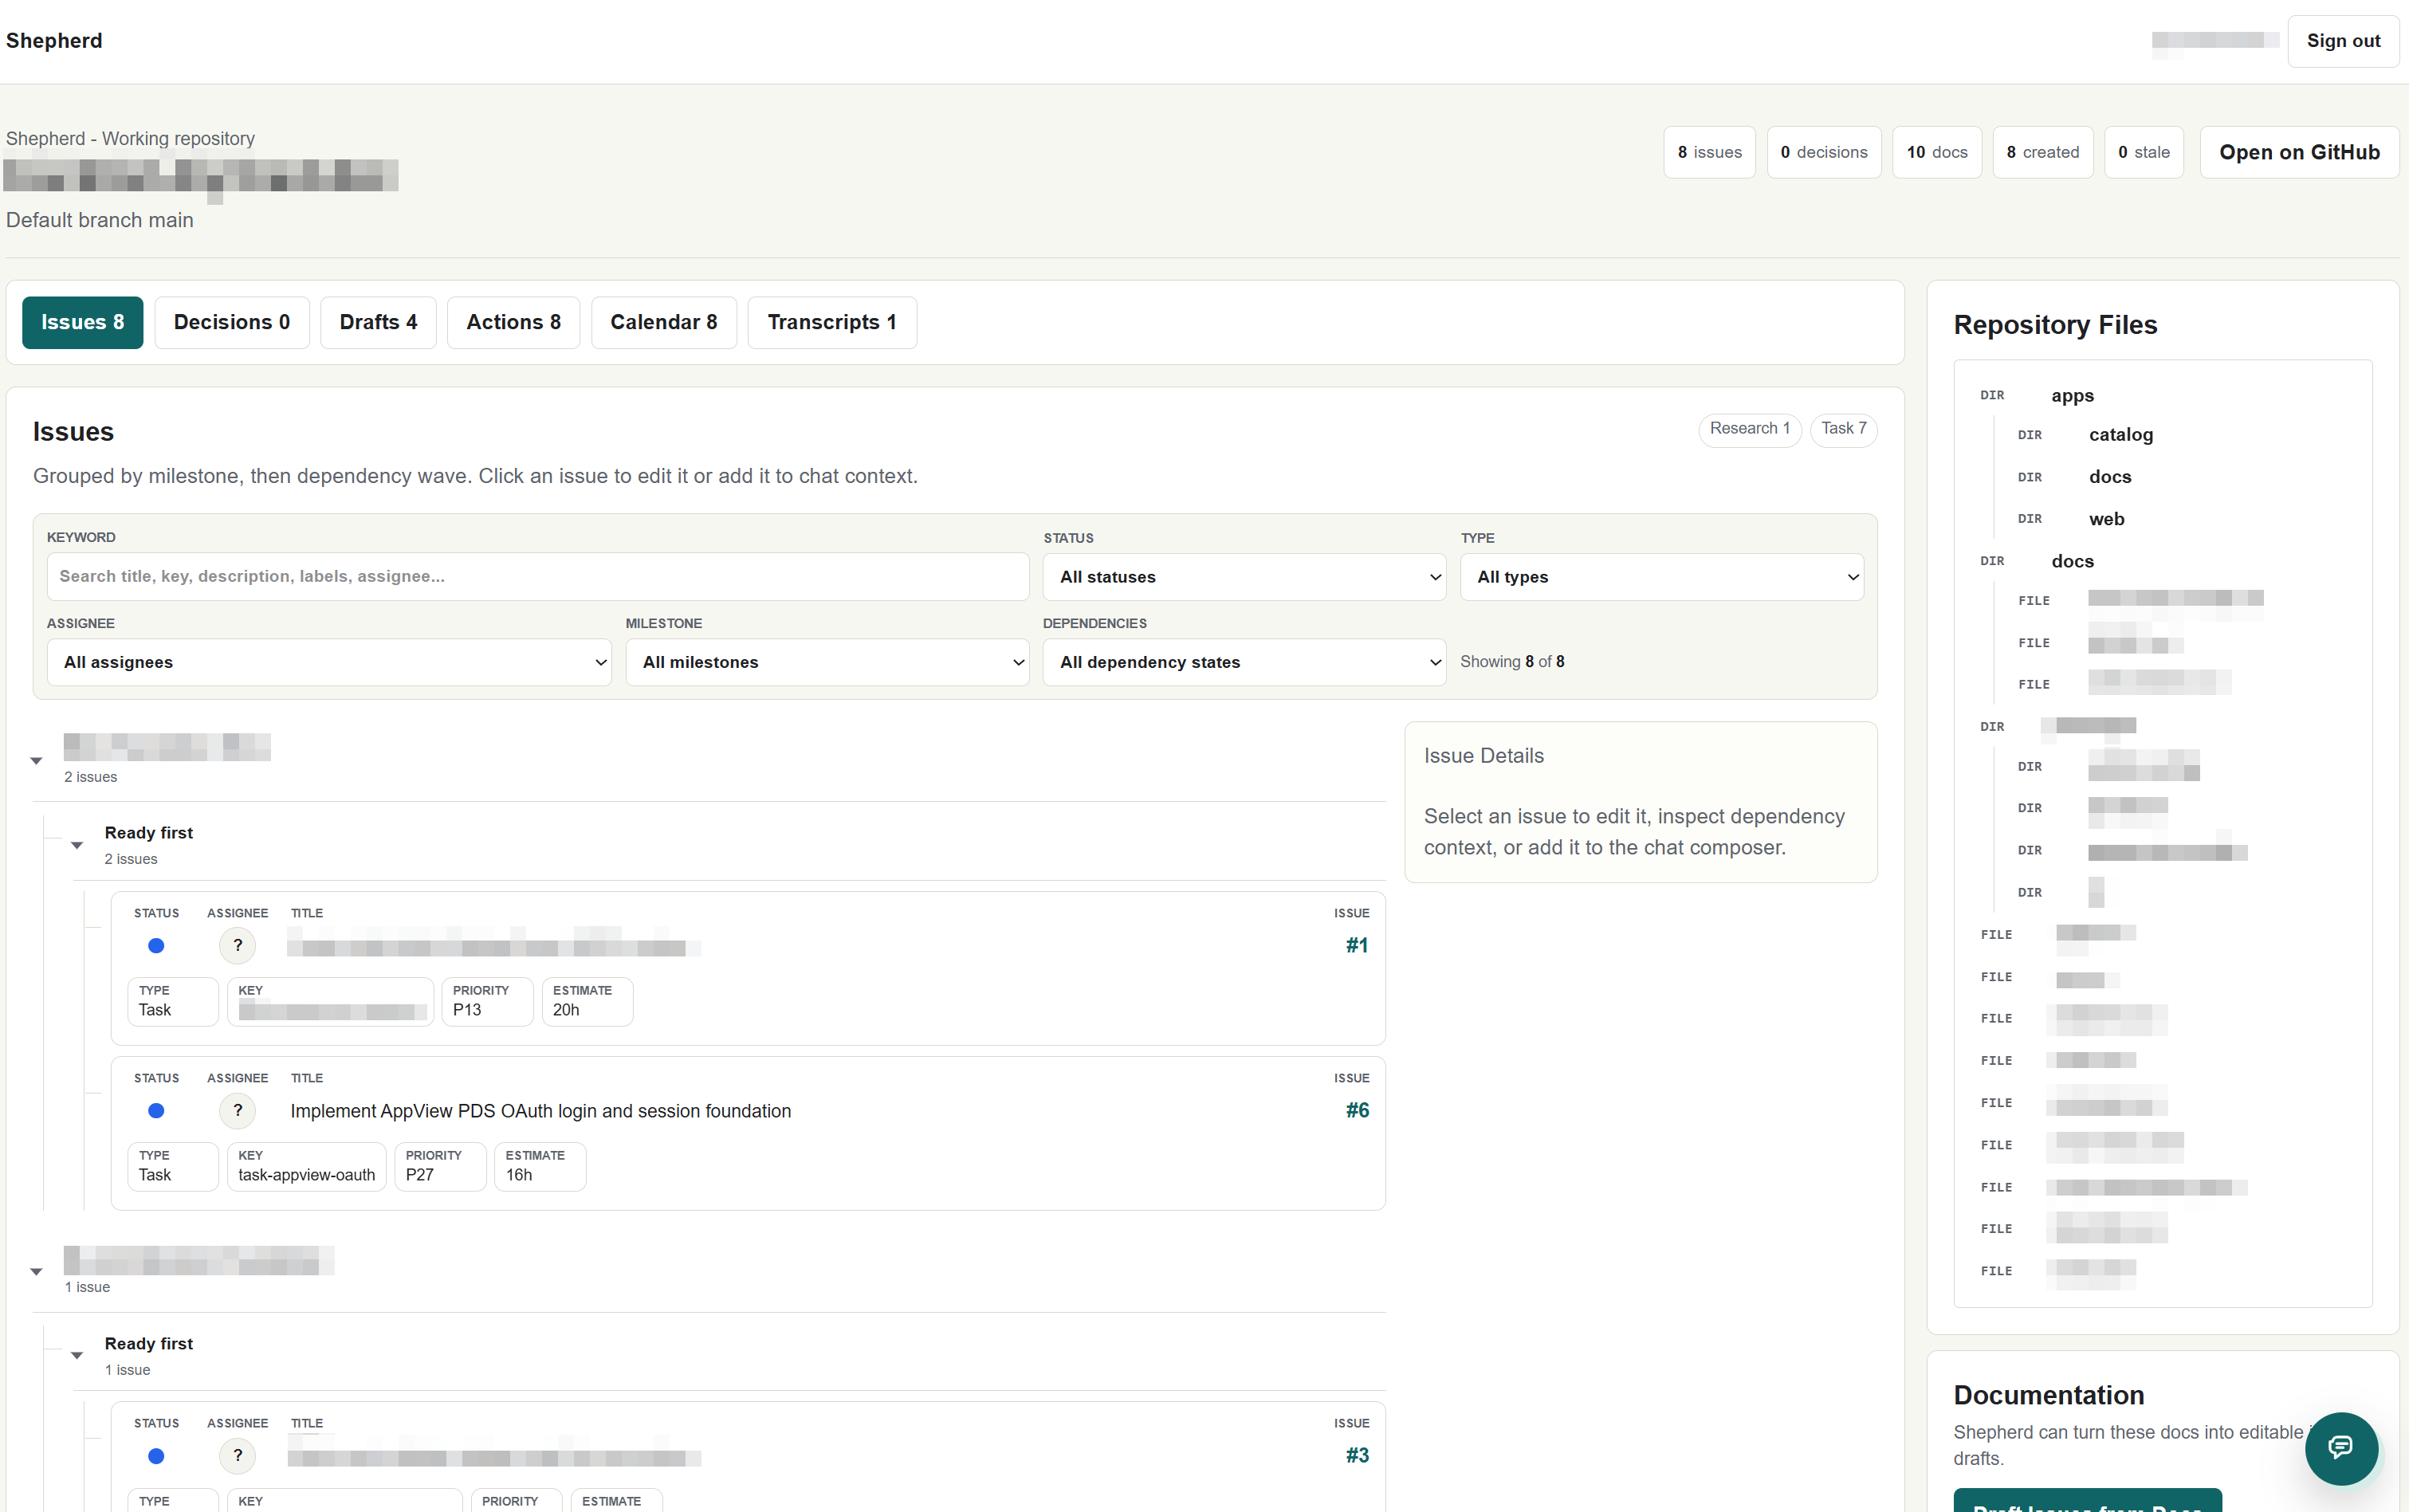Open the Status filter dropdown

click(1244, 577)
